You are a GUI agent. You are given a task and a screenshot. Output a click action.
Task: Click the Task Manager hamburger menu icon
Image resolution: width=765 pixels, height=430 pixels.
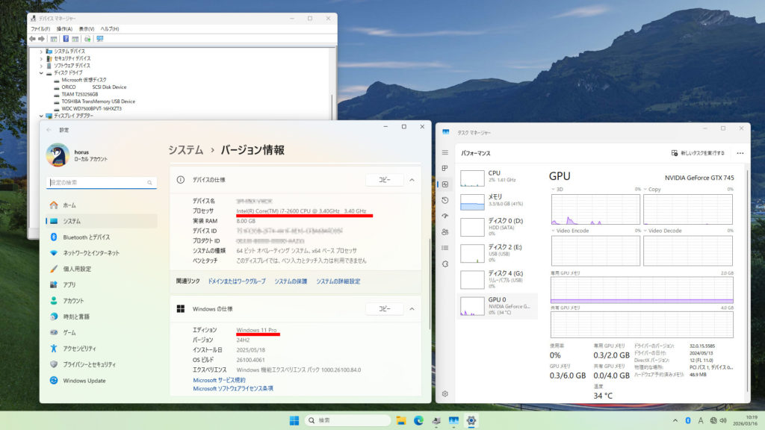pos(445,152)
